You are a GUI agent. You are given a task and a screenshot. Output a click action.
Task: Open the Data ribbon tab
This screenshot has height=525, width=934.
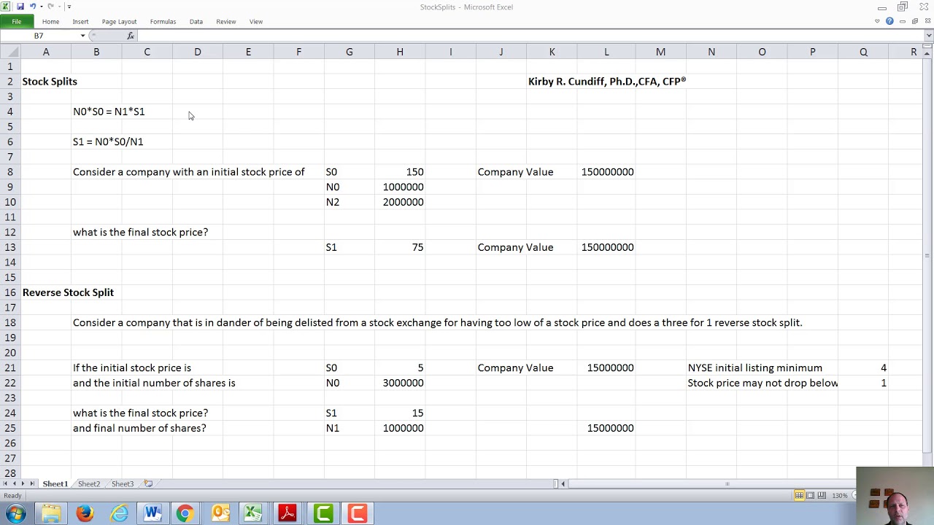tap(196, 22)
